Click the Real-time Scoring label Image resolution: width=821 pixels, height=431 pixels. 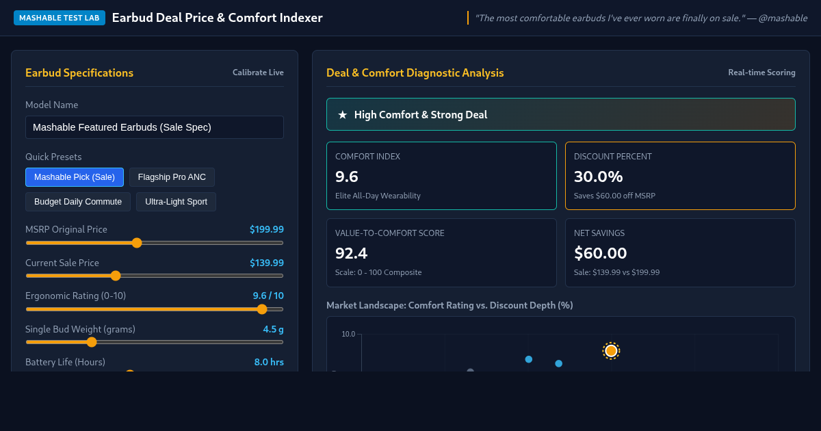(761, 73)
